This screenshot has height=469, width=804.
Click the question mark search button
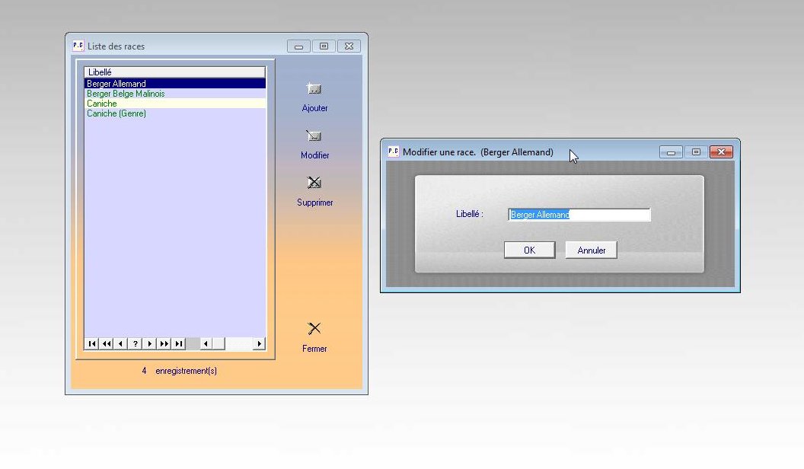136,344
